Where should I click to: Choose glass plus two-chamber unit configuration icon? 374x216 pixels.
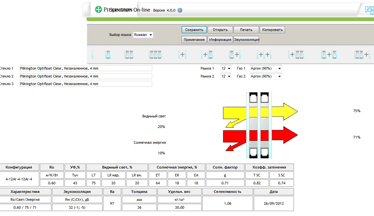click(x=296, y=55)
